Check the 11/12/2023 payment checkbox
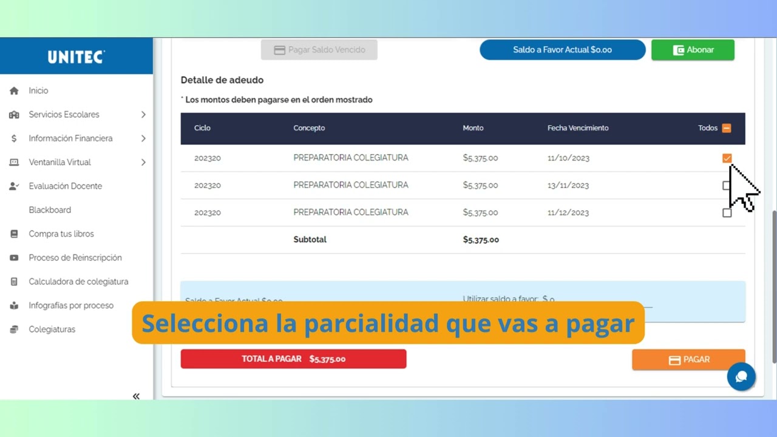 coord(727,213)
